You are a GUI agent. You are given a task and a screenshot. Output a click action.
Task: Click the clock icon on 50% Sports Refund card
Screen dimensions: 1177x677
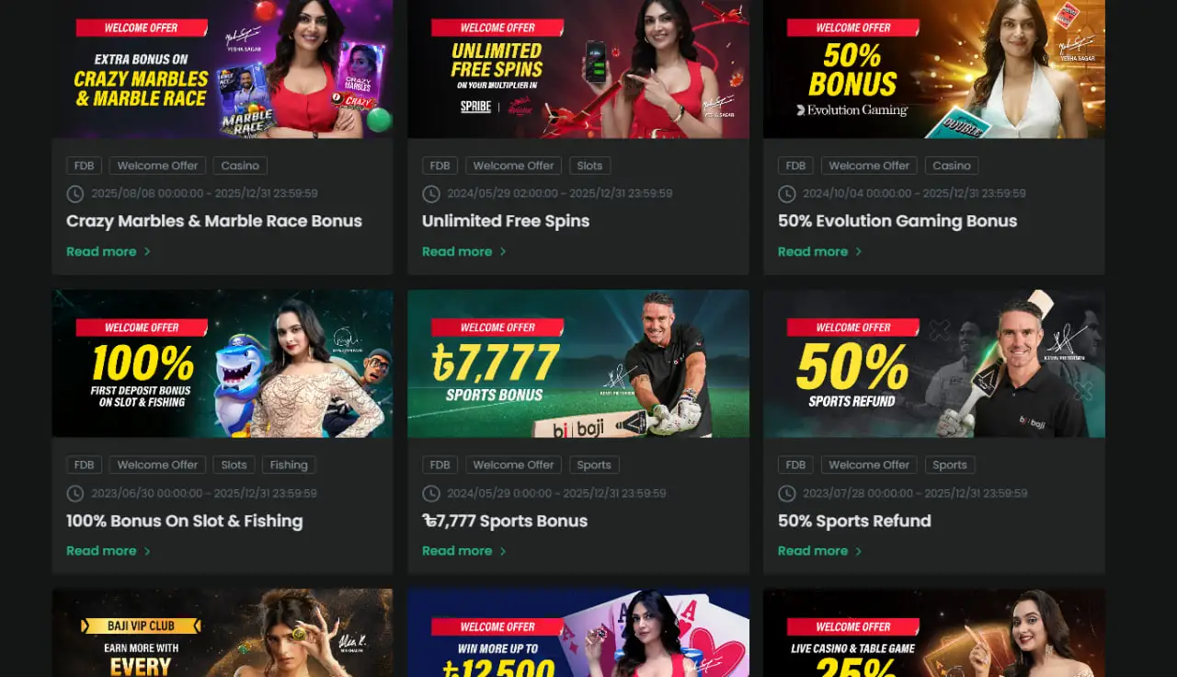pos(786,494)
